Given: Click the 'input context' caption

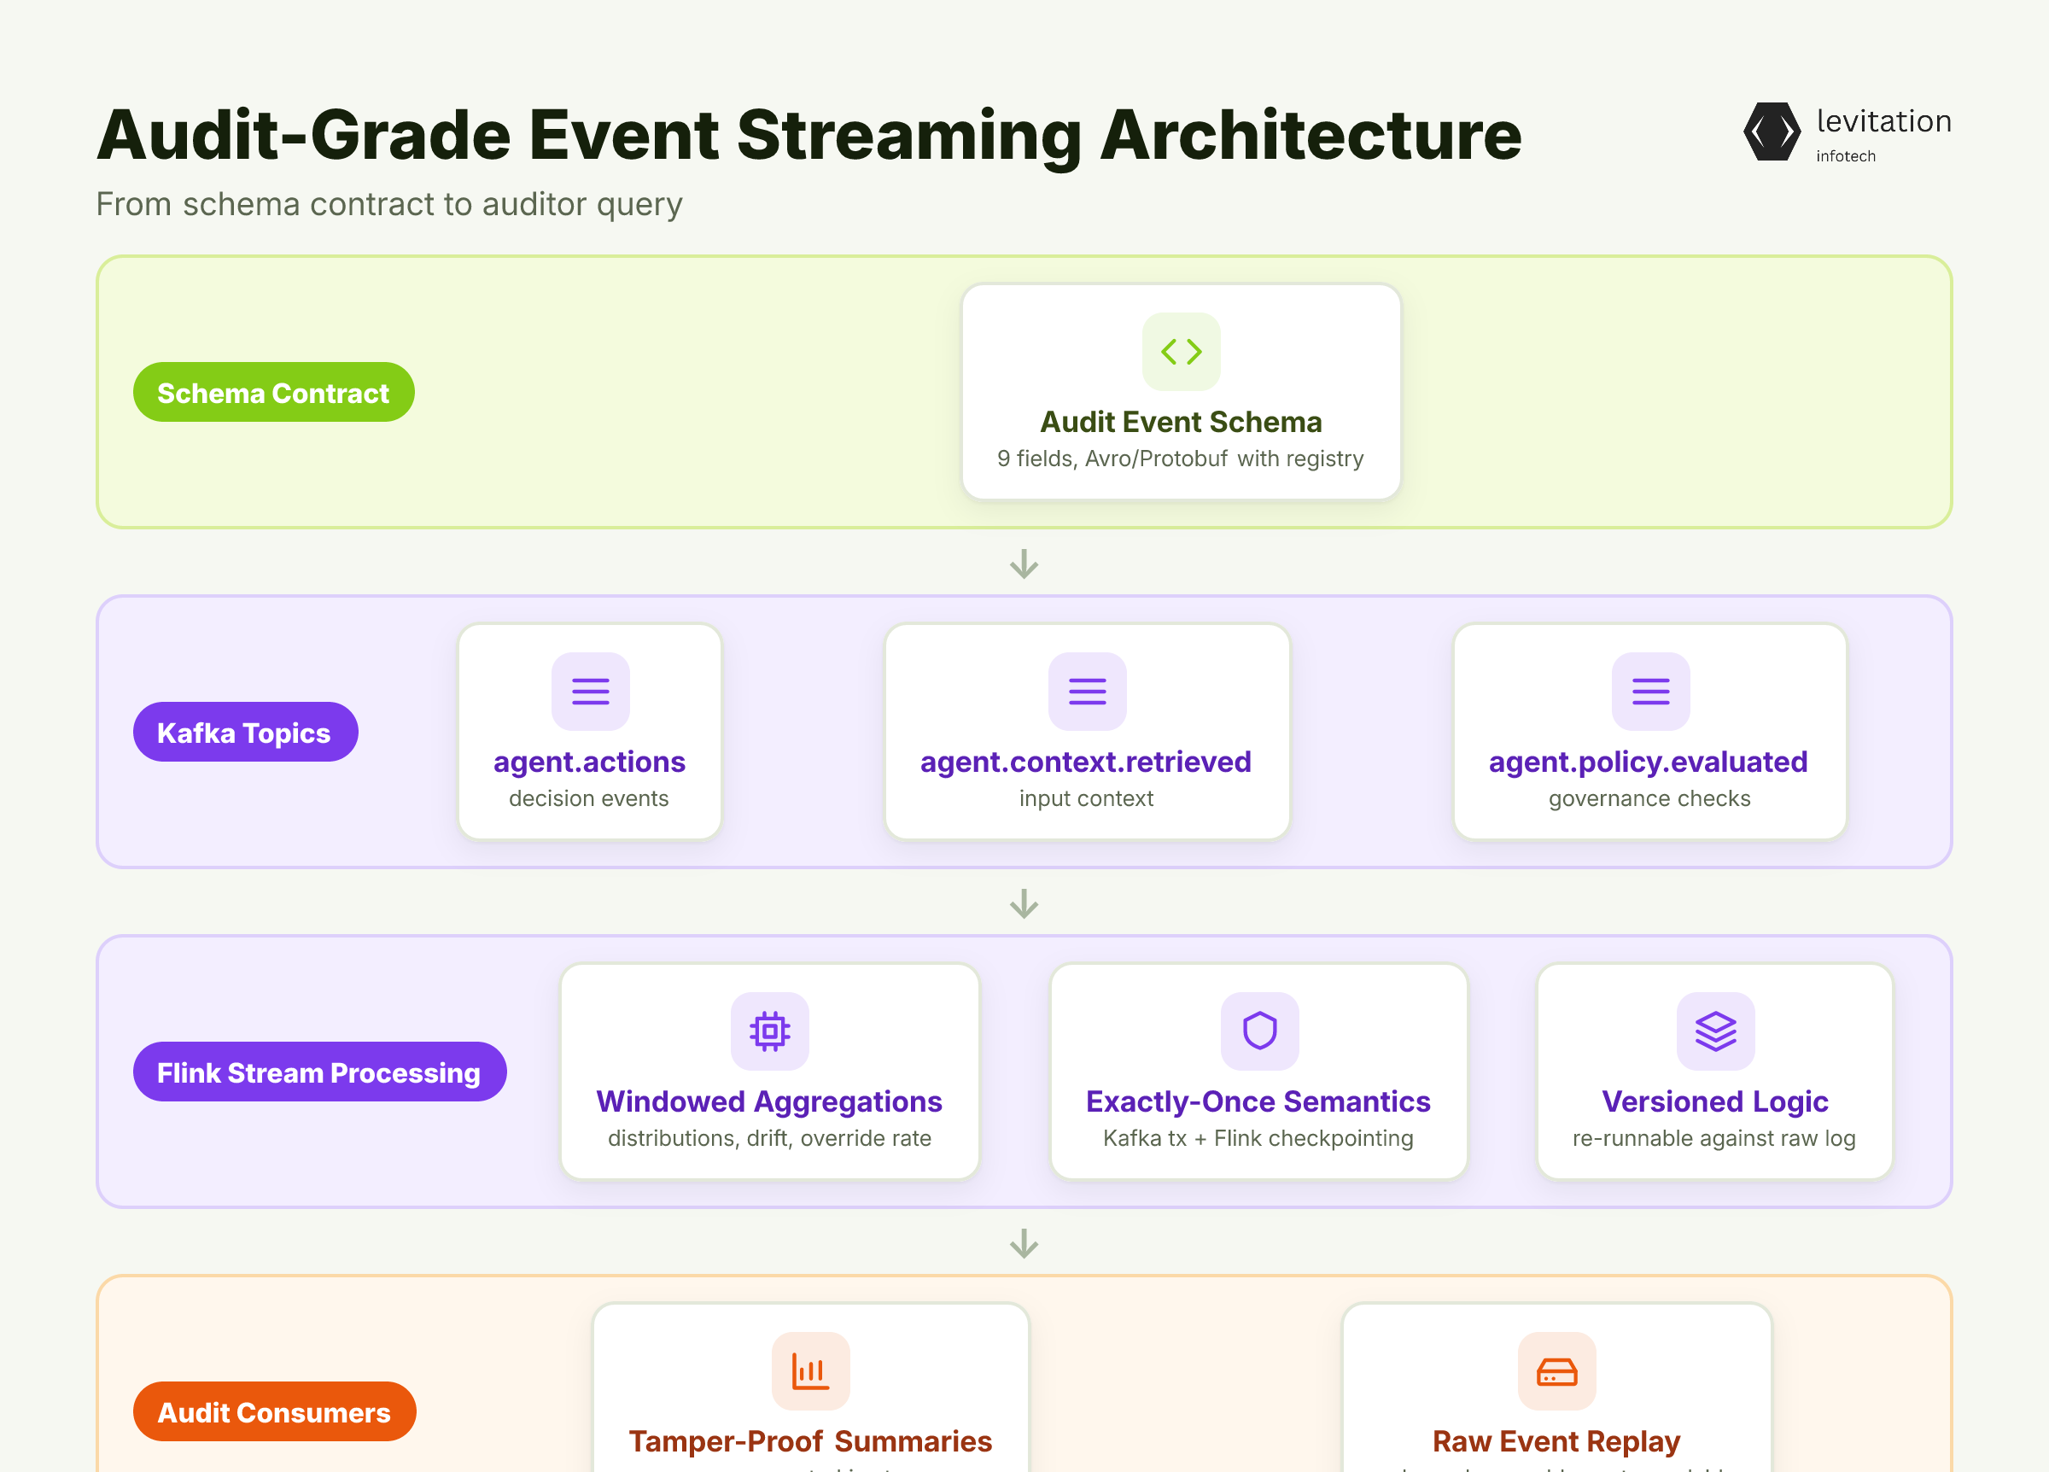Looking at the screenshot, I should [1086, 799].
